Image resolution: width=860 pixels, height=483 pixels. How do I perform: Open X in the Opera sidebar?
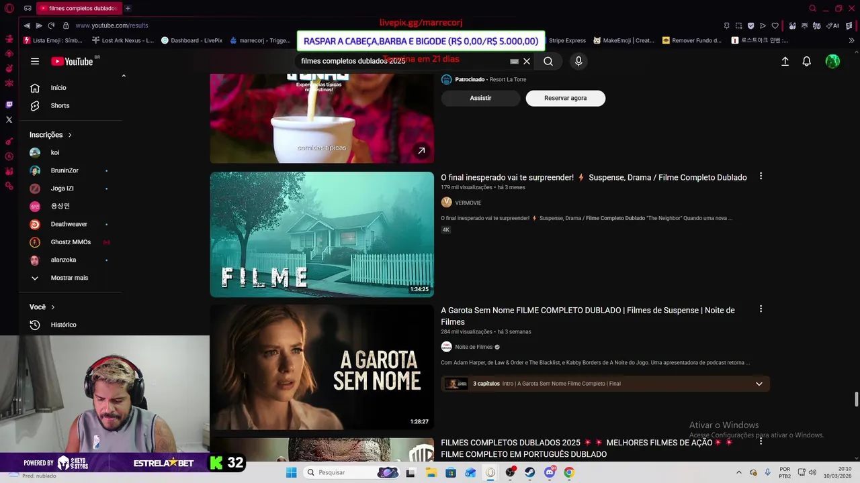point(9,120)
